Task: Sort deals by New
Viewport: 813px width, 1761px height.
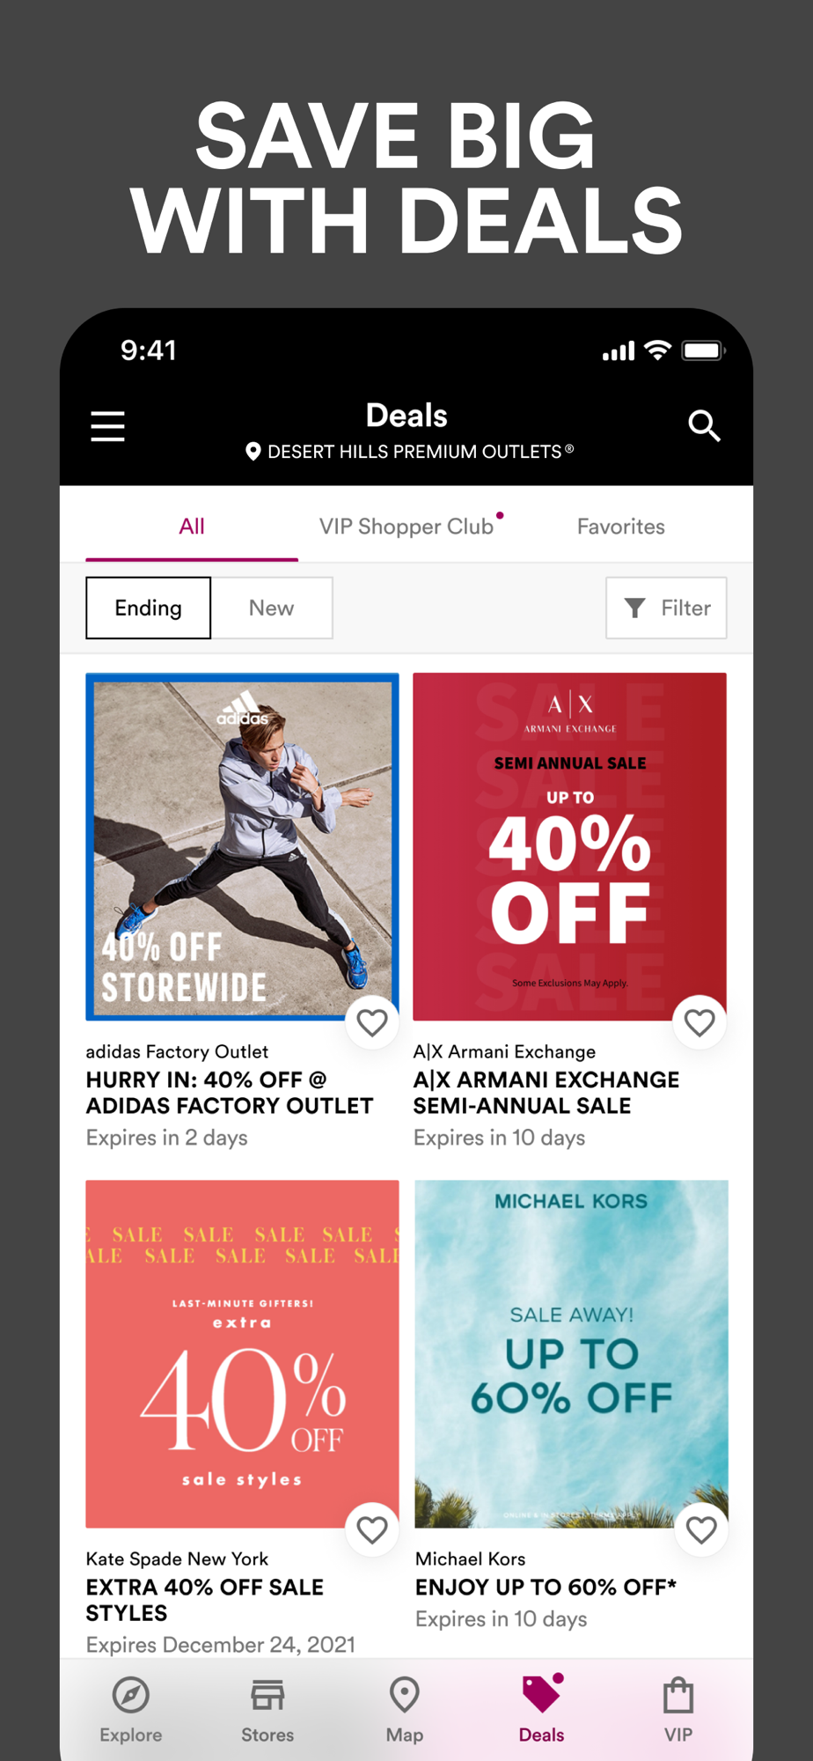Action: (271, 608)
